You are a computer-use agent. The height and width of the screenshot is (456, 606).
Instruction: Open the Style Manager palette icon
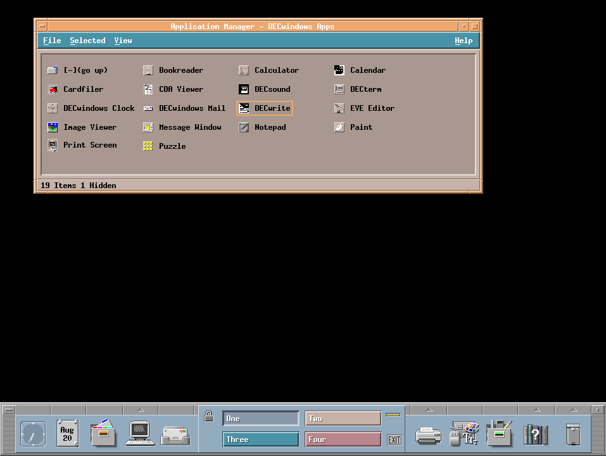coord(465,434)
